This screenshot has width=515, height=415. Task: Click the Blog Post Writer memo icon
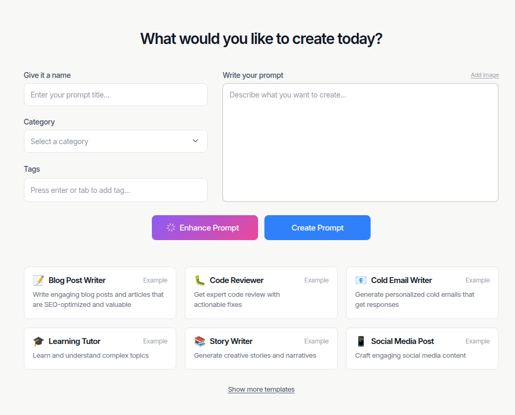click(38, 280)
